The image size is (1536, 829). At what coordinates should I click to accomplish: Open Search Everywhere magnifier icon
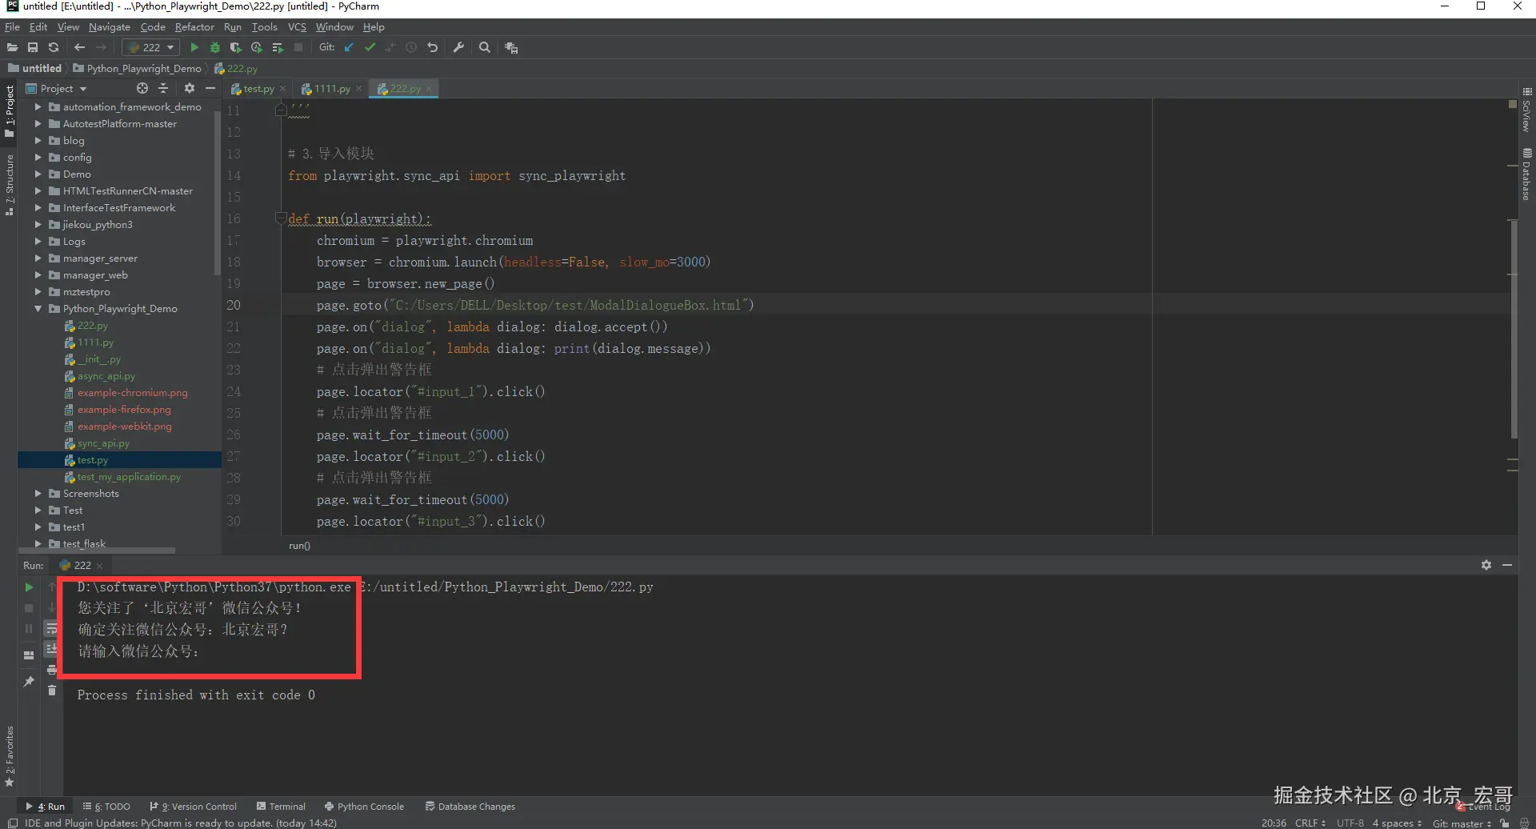[485, 47]
